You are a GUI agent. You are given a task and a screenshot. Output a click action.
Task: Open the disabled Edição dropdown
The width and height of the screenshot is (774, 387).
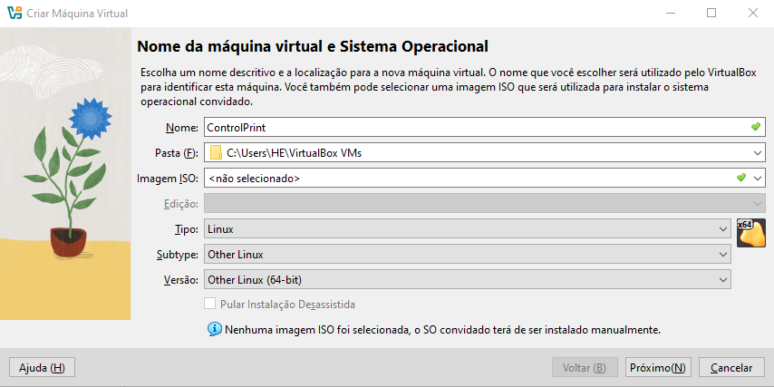757,204
